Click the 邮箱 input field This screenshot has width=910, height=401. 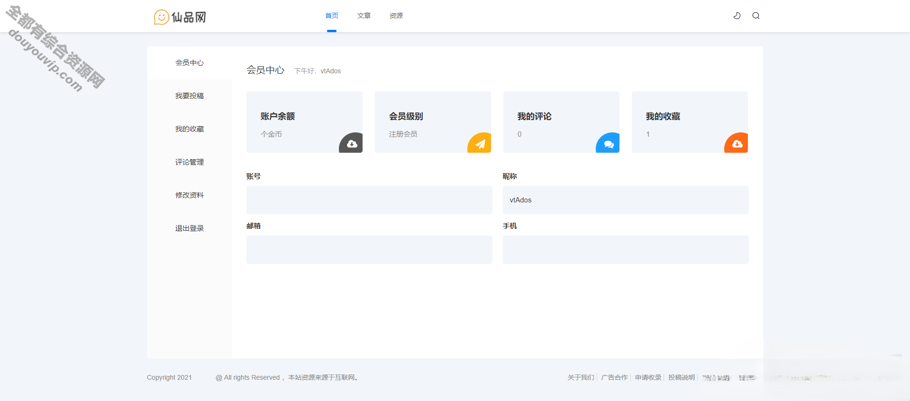369,250
